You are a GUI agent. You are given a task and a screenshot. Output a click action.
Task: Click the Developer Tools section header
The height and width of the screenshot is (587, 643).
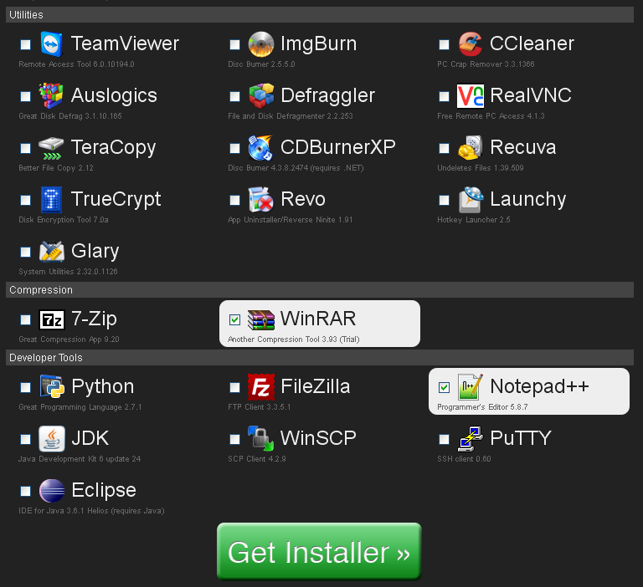click(x=320, y=357)
